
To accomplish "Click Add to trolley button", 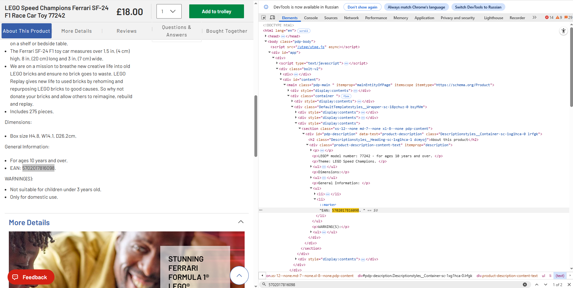I will coord(217,11).
